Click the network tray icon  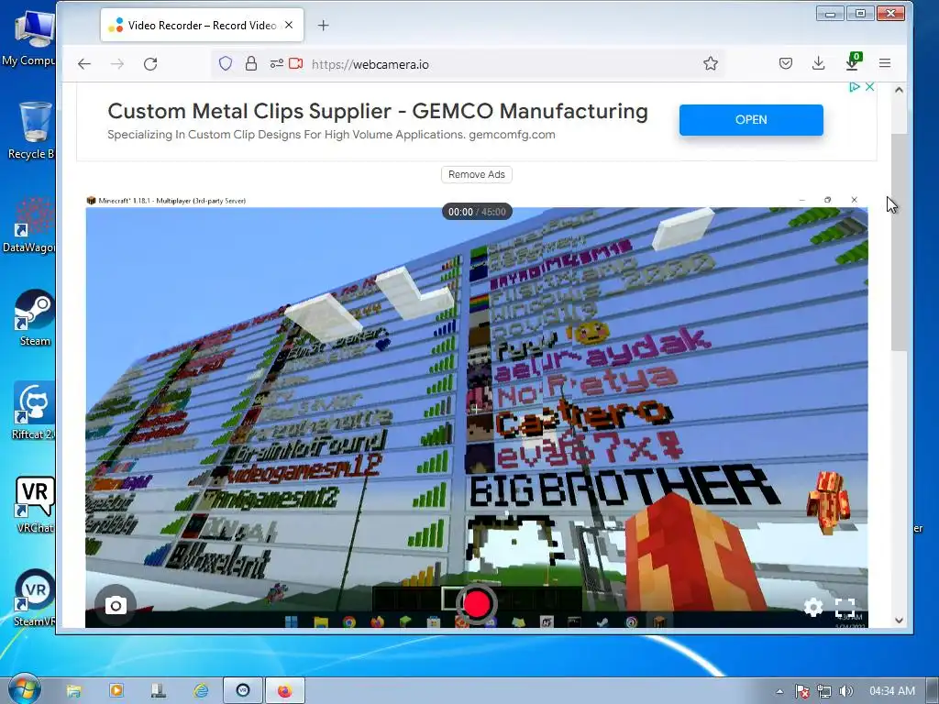824,691
